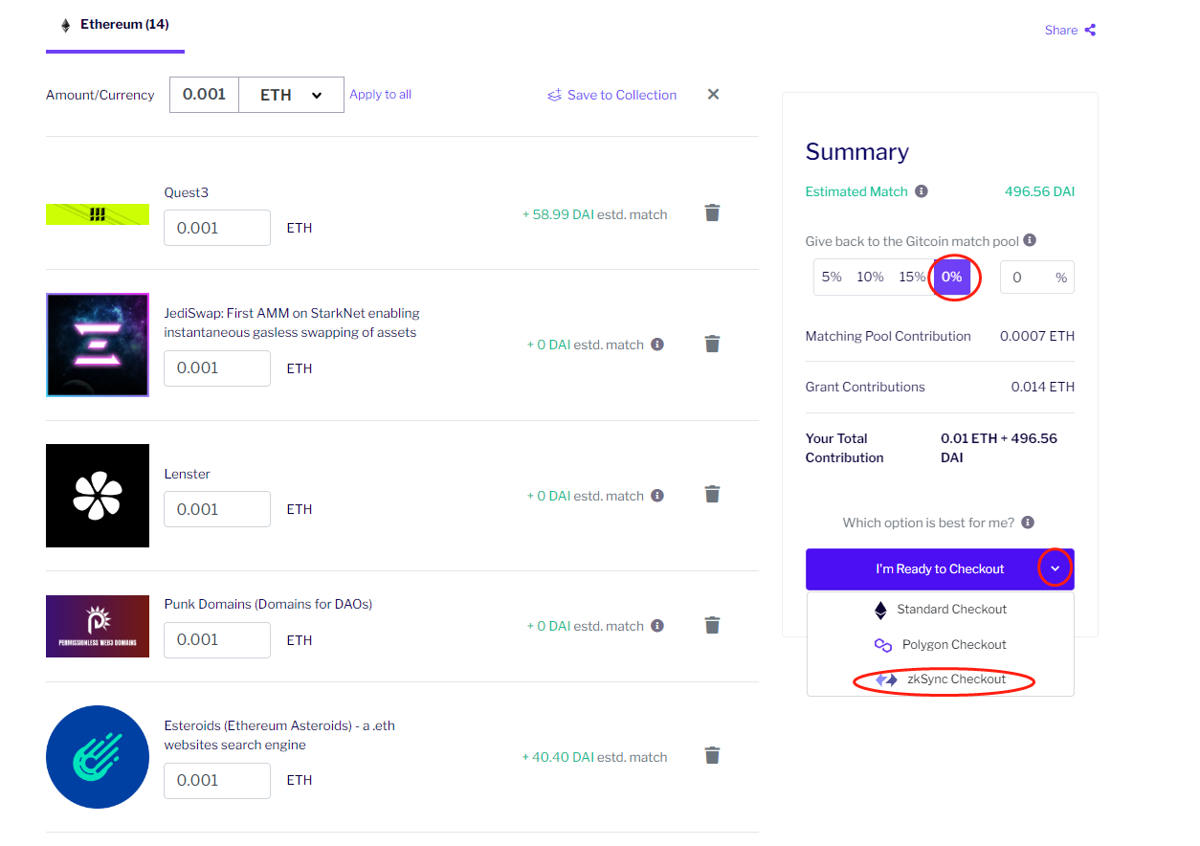Click the Apply to all link

pyautogui.click(x=380, y=95)
